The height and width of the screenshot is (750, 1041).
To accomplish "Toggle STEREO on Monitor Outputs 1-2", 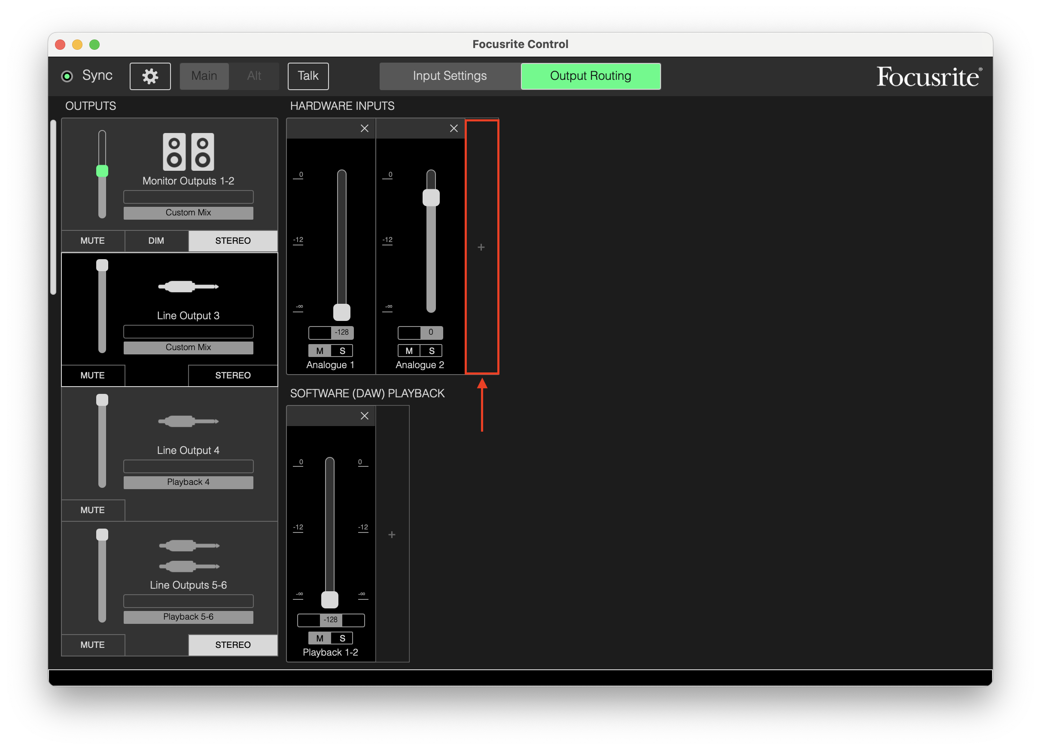I will (233, 241).
